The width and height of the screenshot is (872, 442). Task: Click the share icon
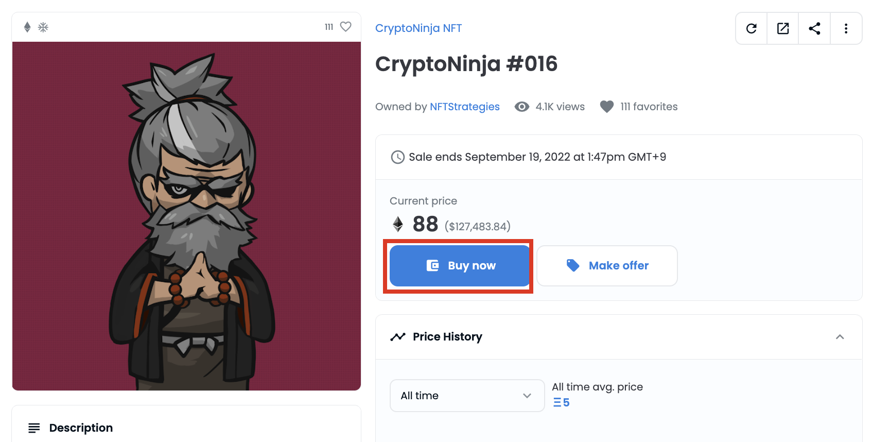coord(814,28)
